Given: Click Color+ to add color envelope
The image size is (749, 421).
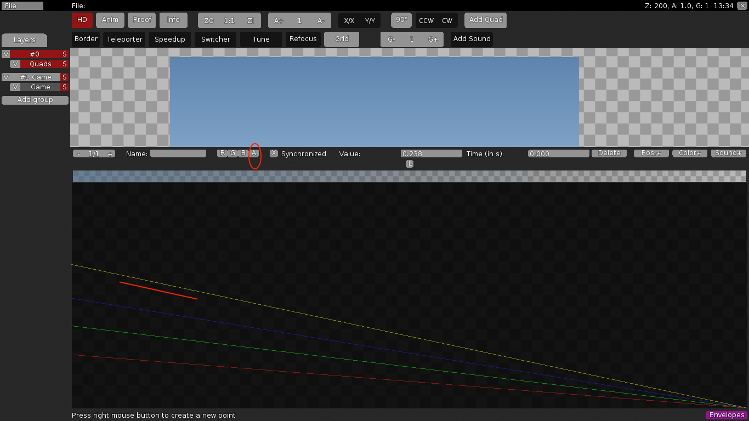Looking at the screenshot, I should click(x=689, y=153).
